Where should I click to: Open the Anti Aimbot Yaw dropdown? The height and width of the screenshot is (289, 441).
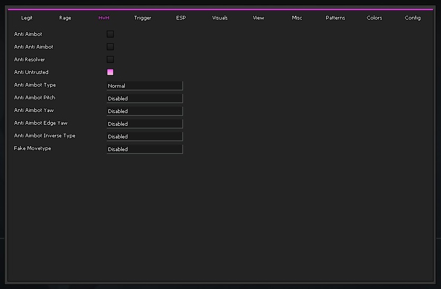point(144,111)
